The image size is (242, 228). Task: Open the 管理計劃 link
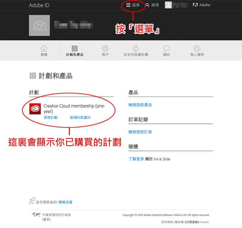coord(50,117)
